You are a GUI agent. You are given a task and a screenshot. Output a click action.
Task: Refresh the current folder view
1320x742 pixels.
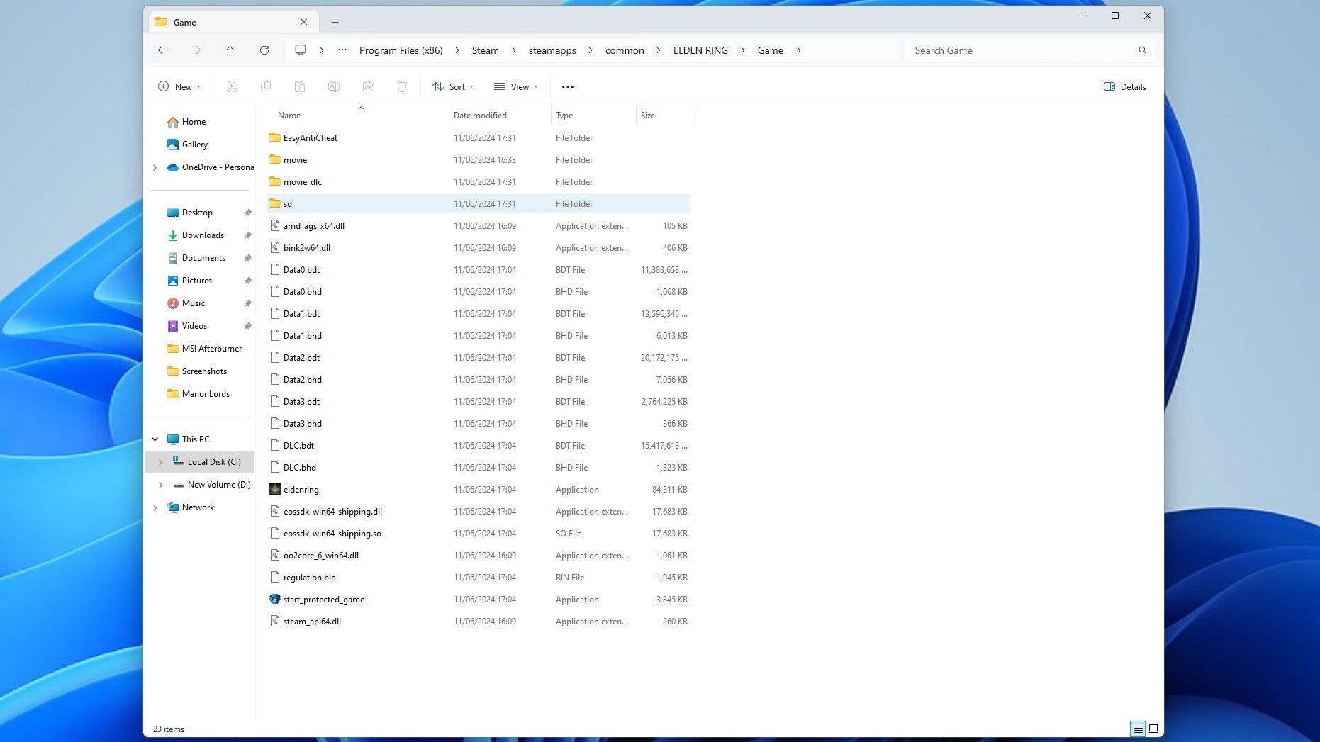click(264, 50)
